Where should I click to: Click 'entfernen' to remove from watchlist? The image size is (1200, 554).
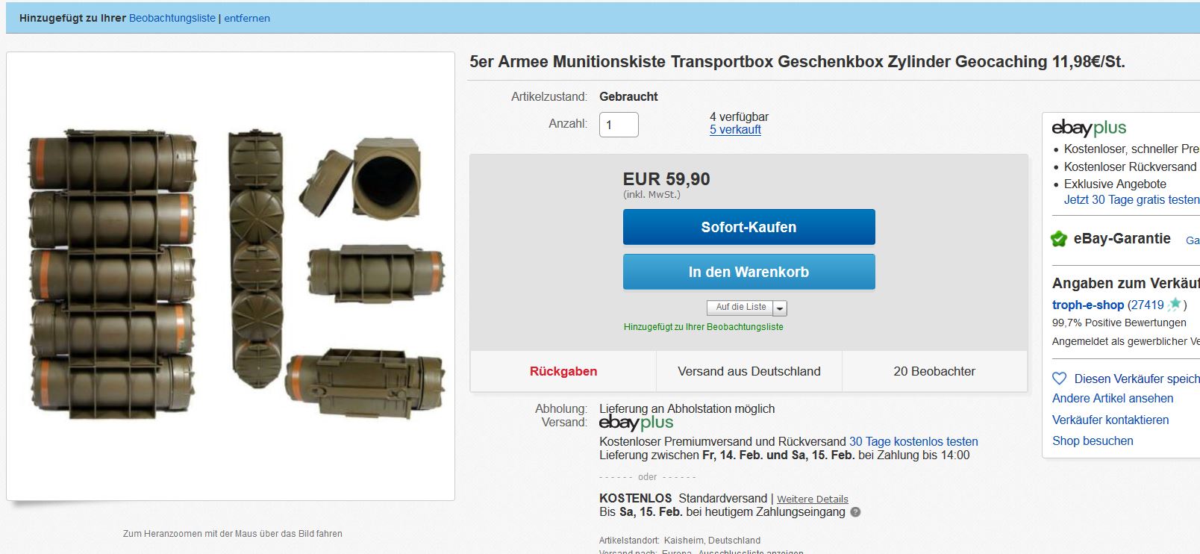247,18
